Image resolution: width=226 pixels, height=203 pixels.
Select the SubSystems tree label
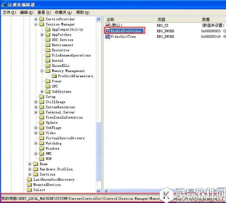[x=61, y=92]
